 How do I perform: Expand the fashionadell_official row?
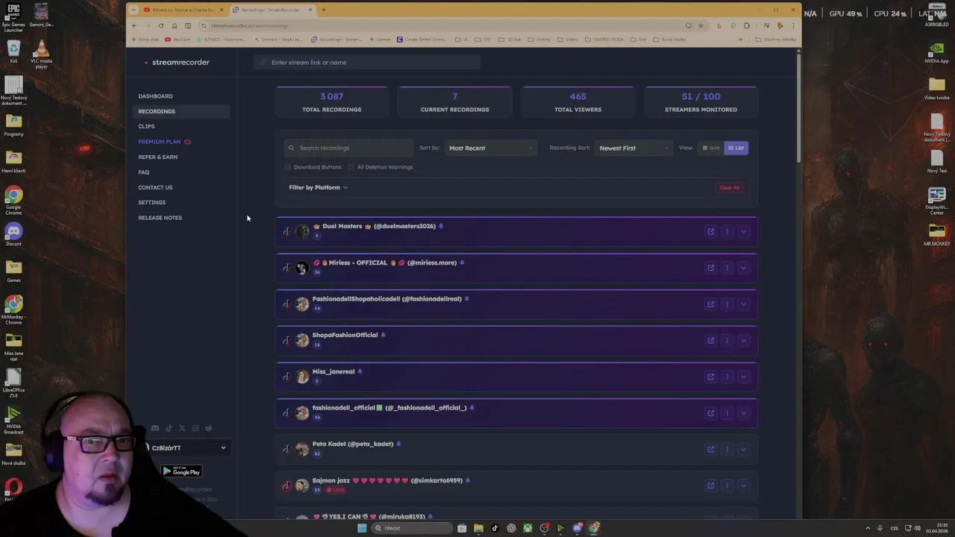pos(743,413)
